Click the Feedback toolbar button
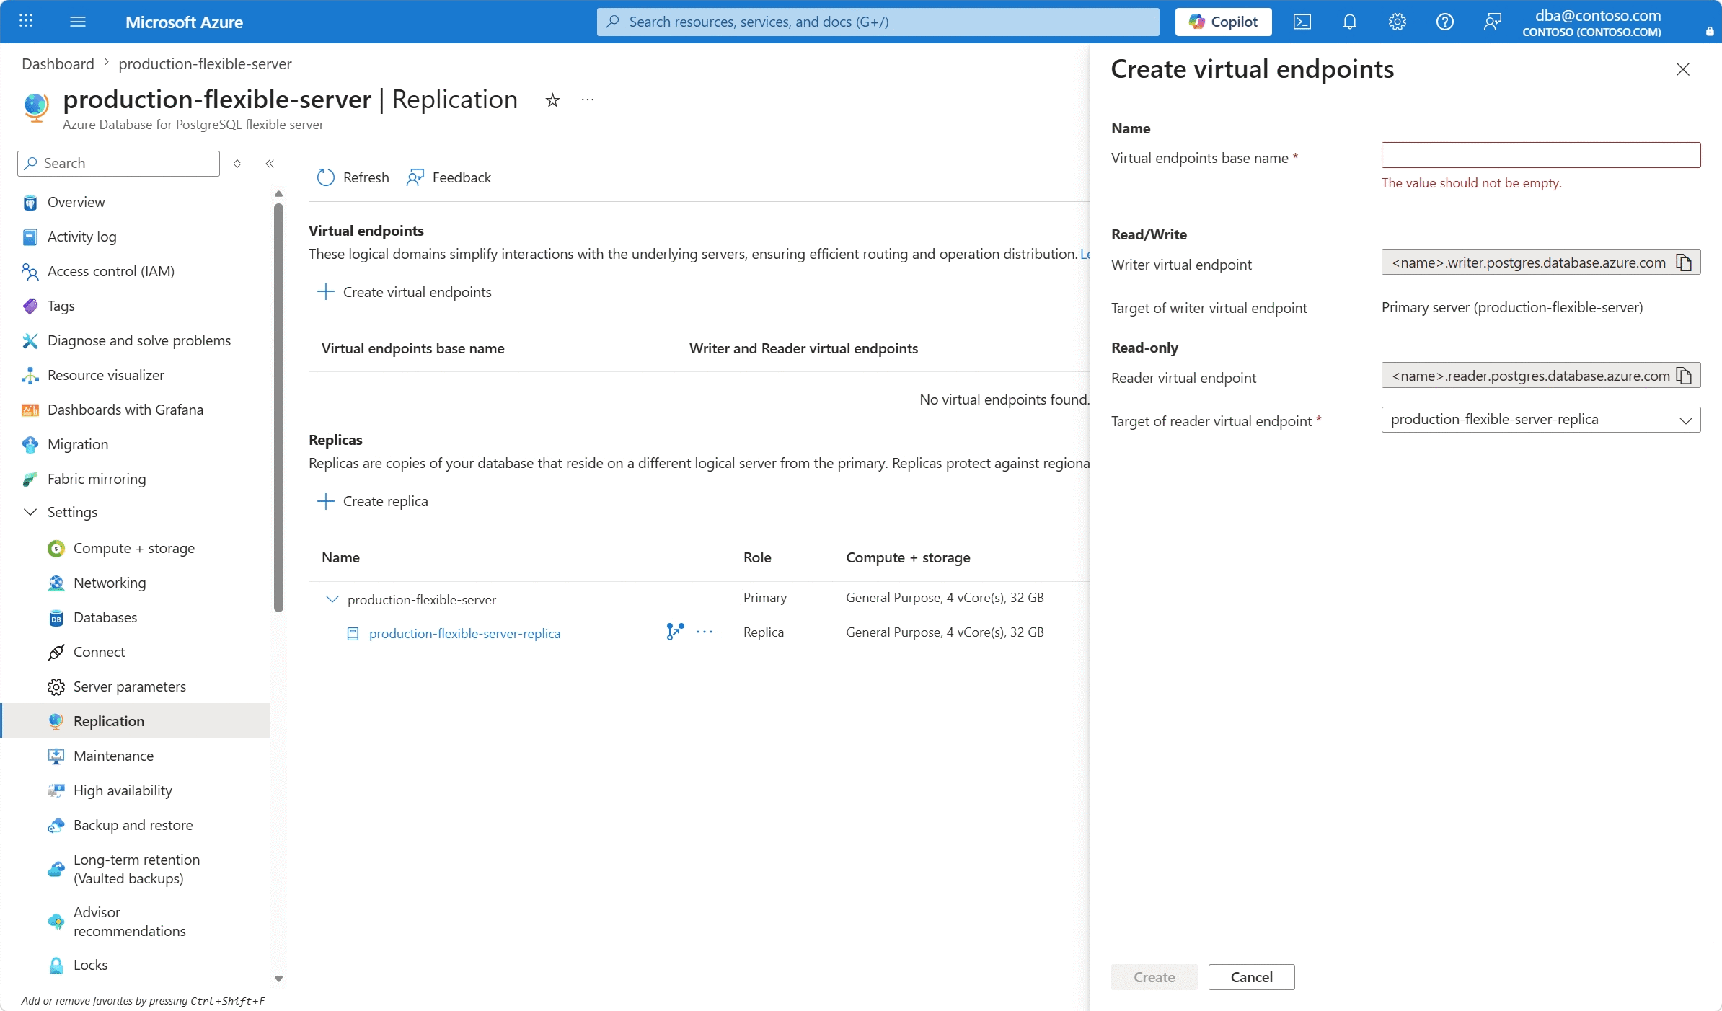 pyautogui.click(x=449, y=177)
